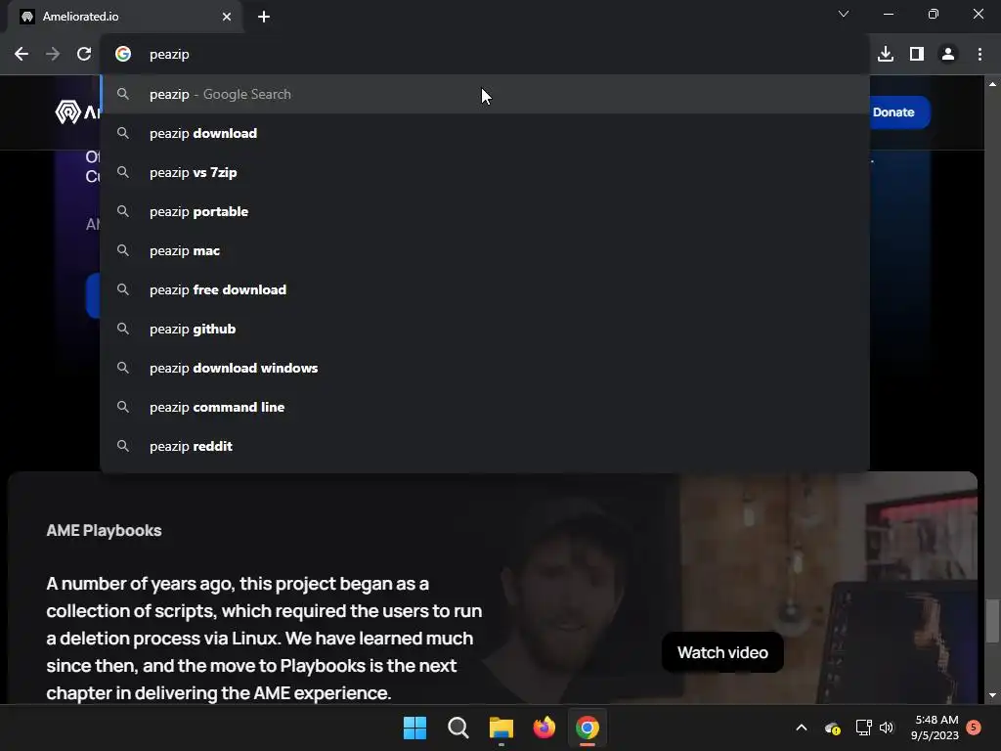This screenshot has height=751, width=1001.
Task: Open the volume tray icon
Action: click(887, 728)
